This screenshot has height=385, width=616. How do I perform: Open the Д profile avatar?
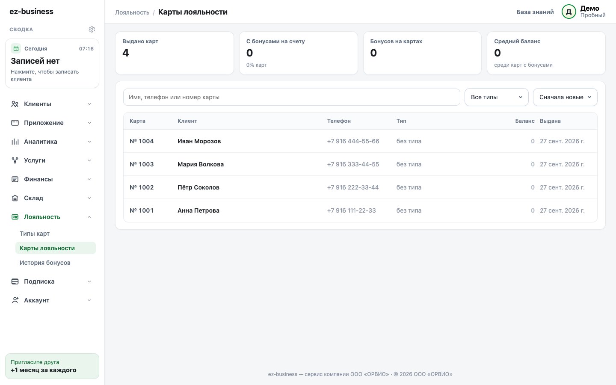pos(569,12)
